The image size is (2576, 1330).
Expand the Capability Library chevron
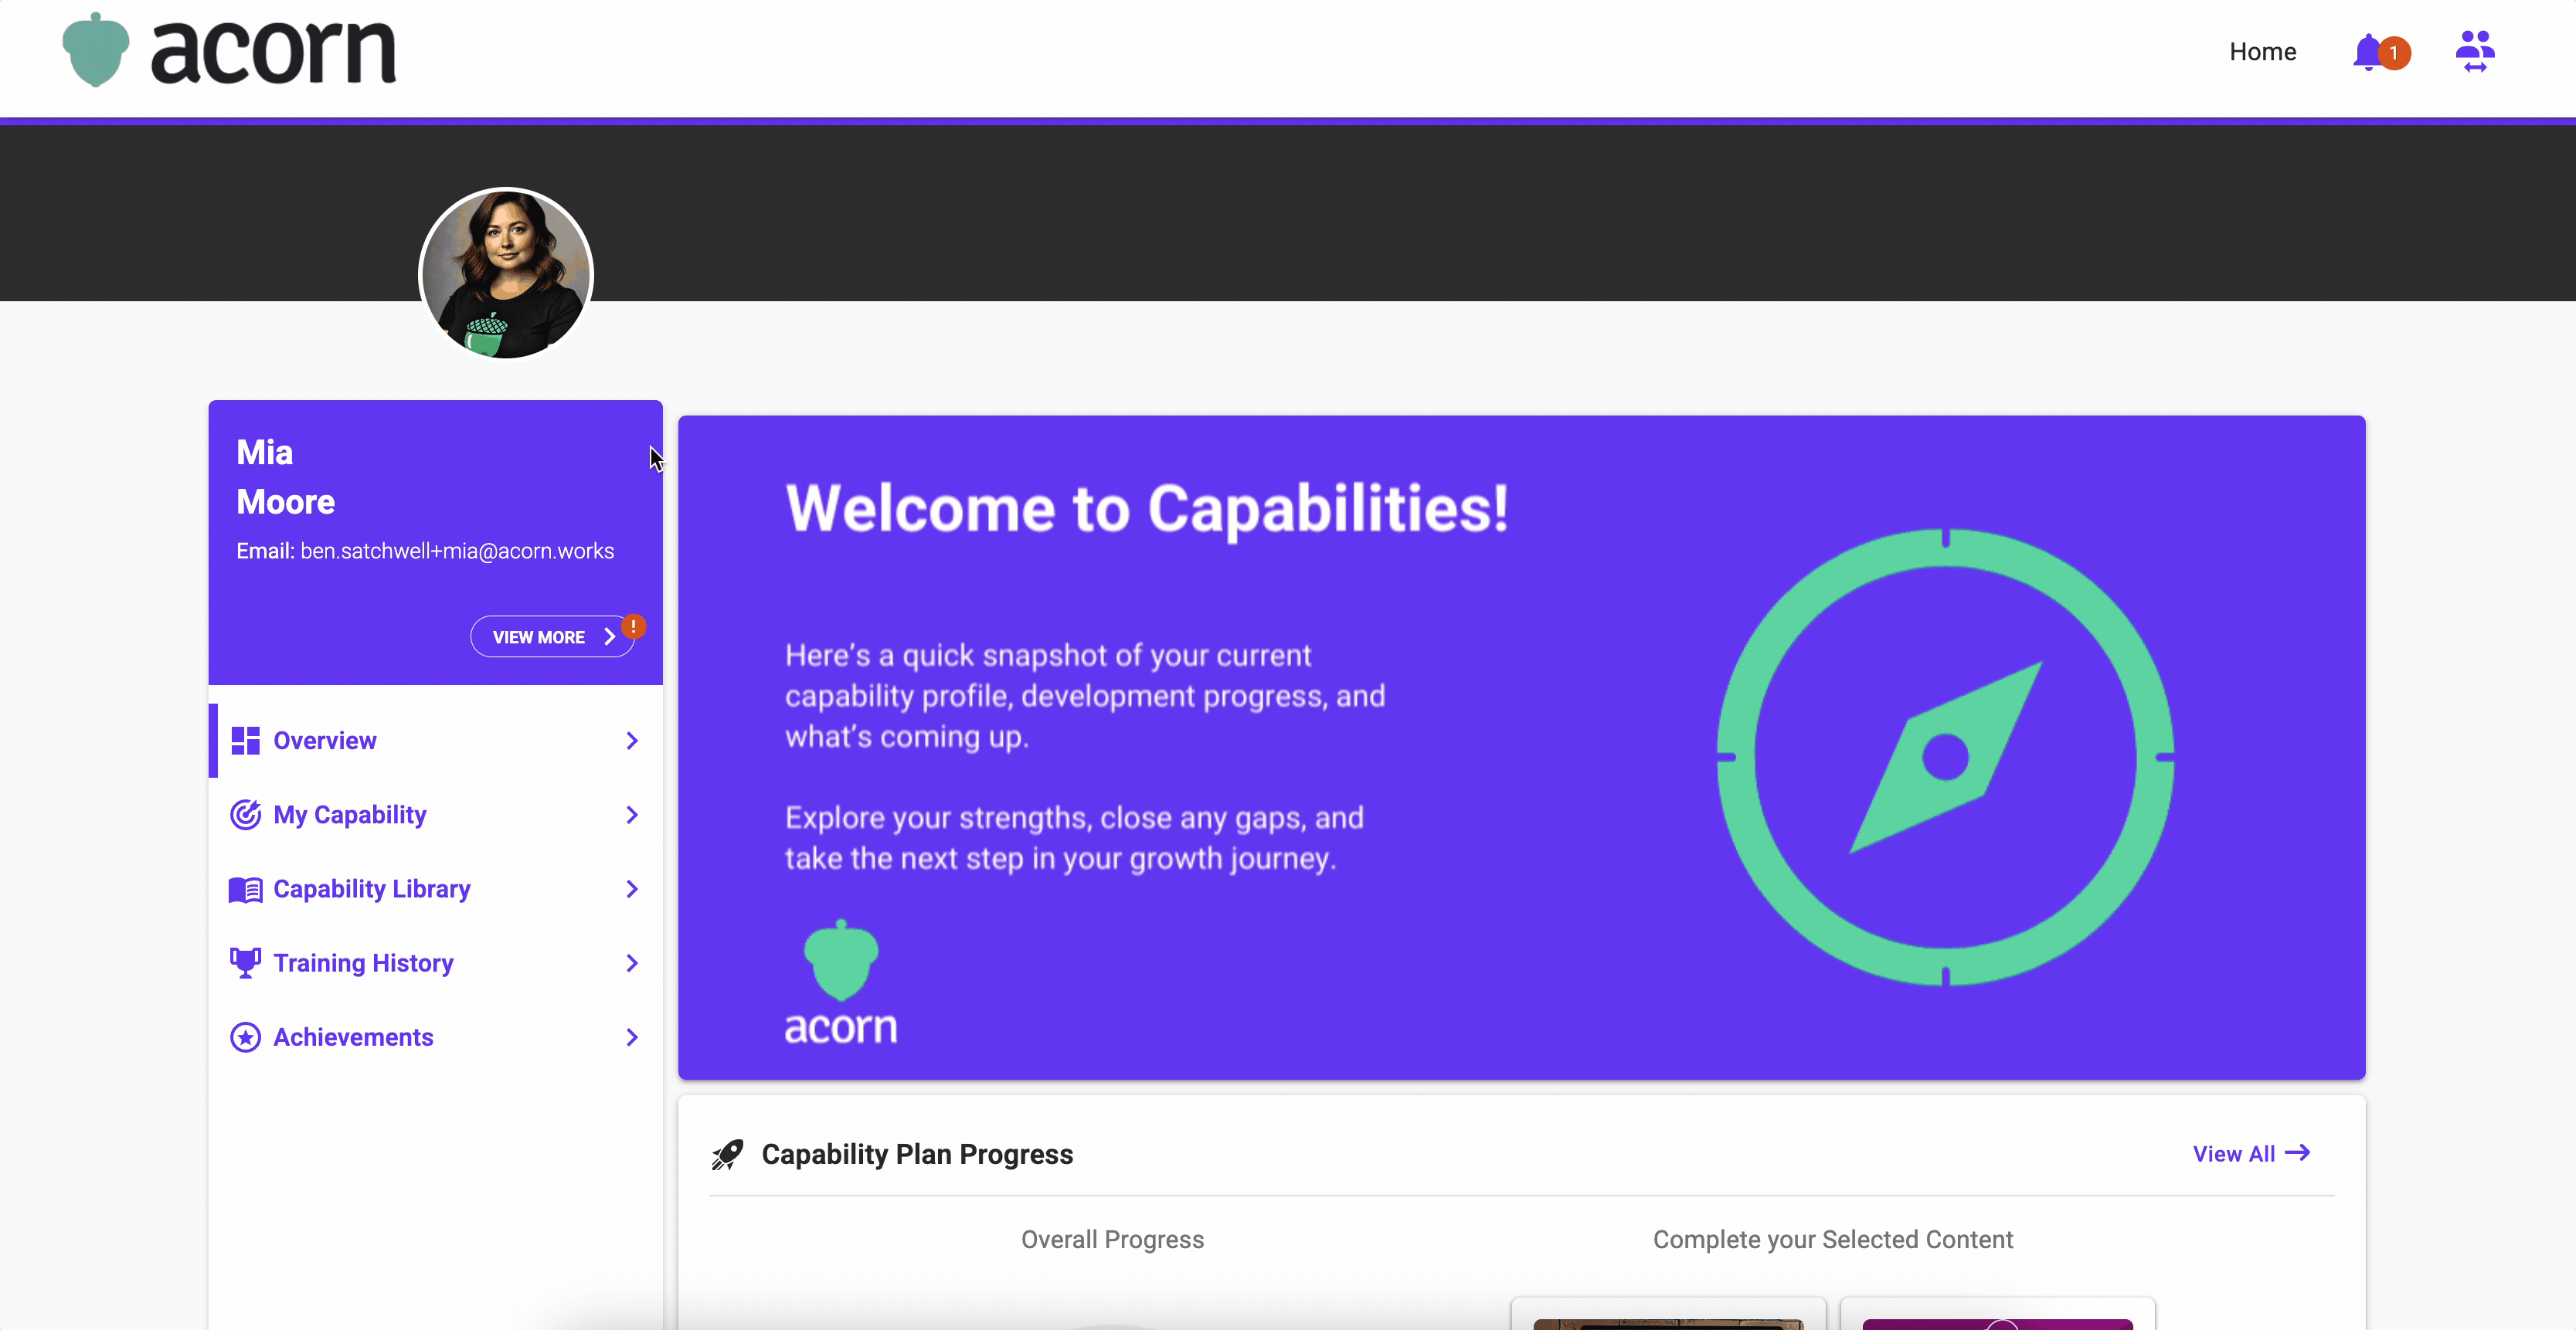[632, 889]
